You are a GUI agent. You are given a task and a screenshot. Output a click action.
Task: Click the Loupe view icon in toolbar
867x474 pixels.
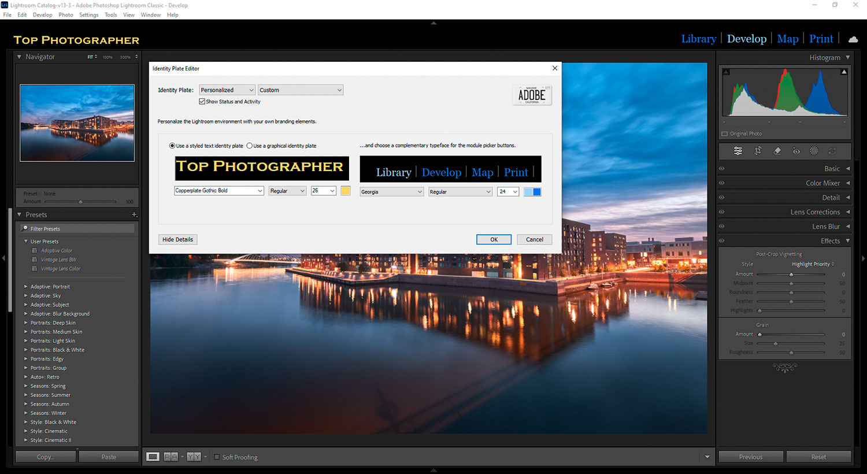point(153,457)
